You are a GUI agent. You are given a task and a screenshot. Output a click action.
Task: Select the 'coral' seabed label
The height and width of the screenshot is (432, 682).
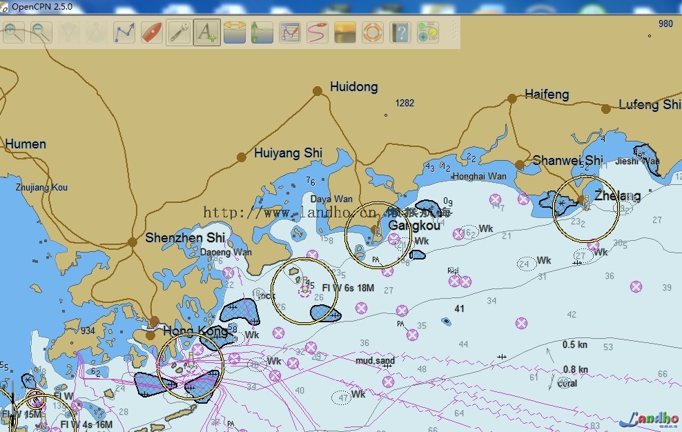pyautogui.click(x=567, y=383)
